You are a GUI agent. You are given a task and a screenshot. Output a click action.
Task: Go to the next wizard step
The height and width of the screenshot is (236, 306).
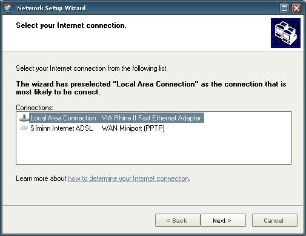[x=223, y=220]
